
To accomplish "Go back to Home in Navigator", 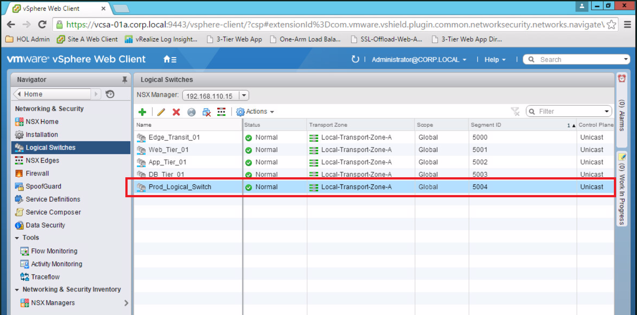I will pyautogui.click(x=52, y=94).
